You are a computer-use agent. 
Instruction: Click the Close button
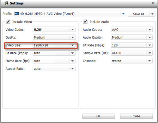(137, 116)
